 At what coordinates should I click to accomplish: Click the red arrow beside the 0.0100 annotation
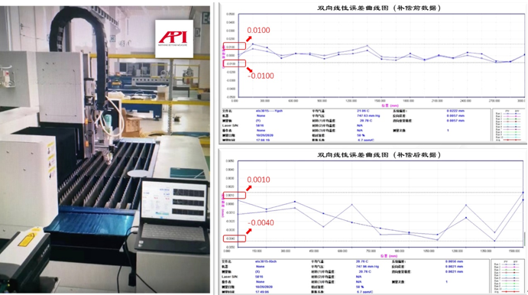tap(249, 39)
